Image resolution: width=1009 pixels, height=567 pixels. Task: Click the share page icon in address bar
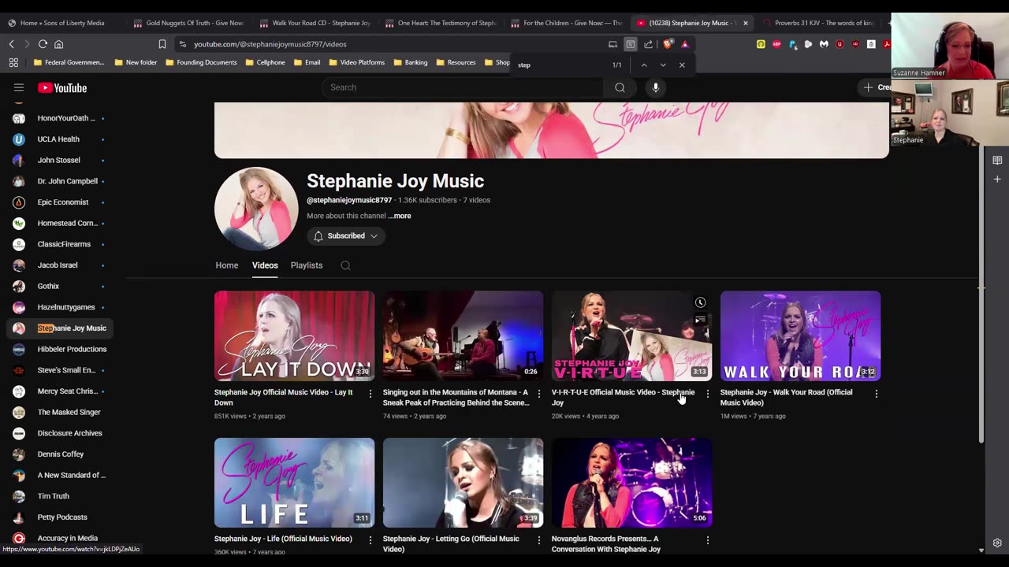(648, 44)
